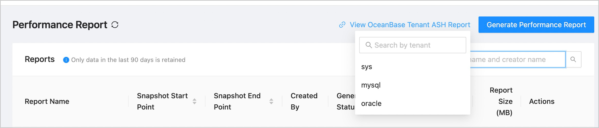Click the Actions column header

pyautogui.click(x=541, y=101)
